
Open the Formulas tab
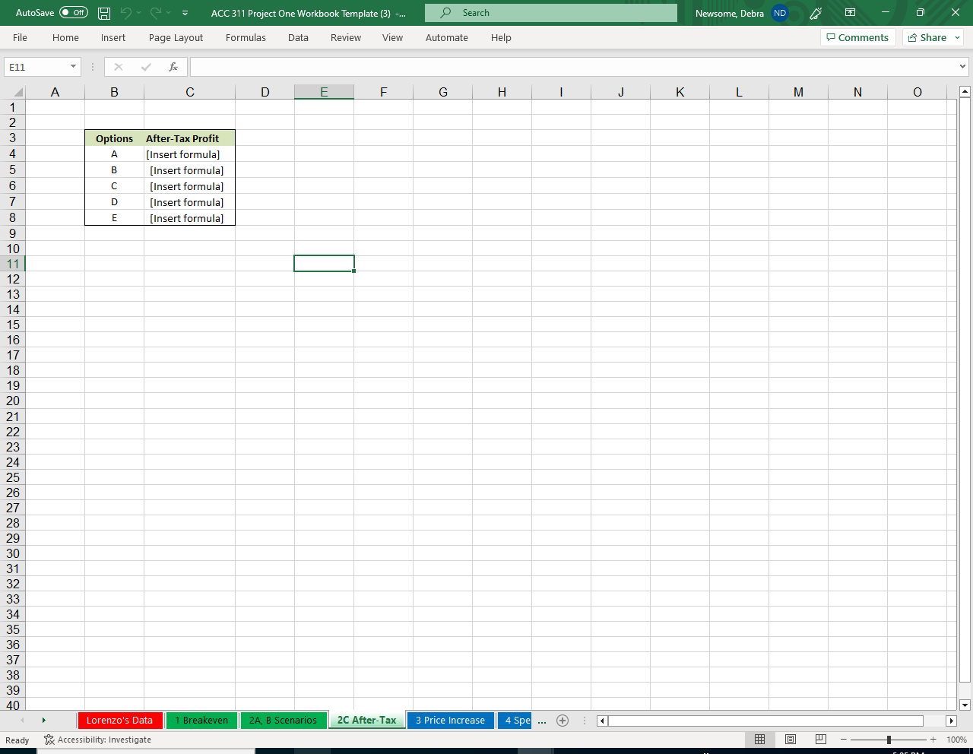tap(246, 37)
